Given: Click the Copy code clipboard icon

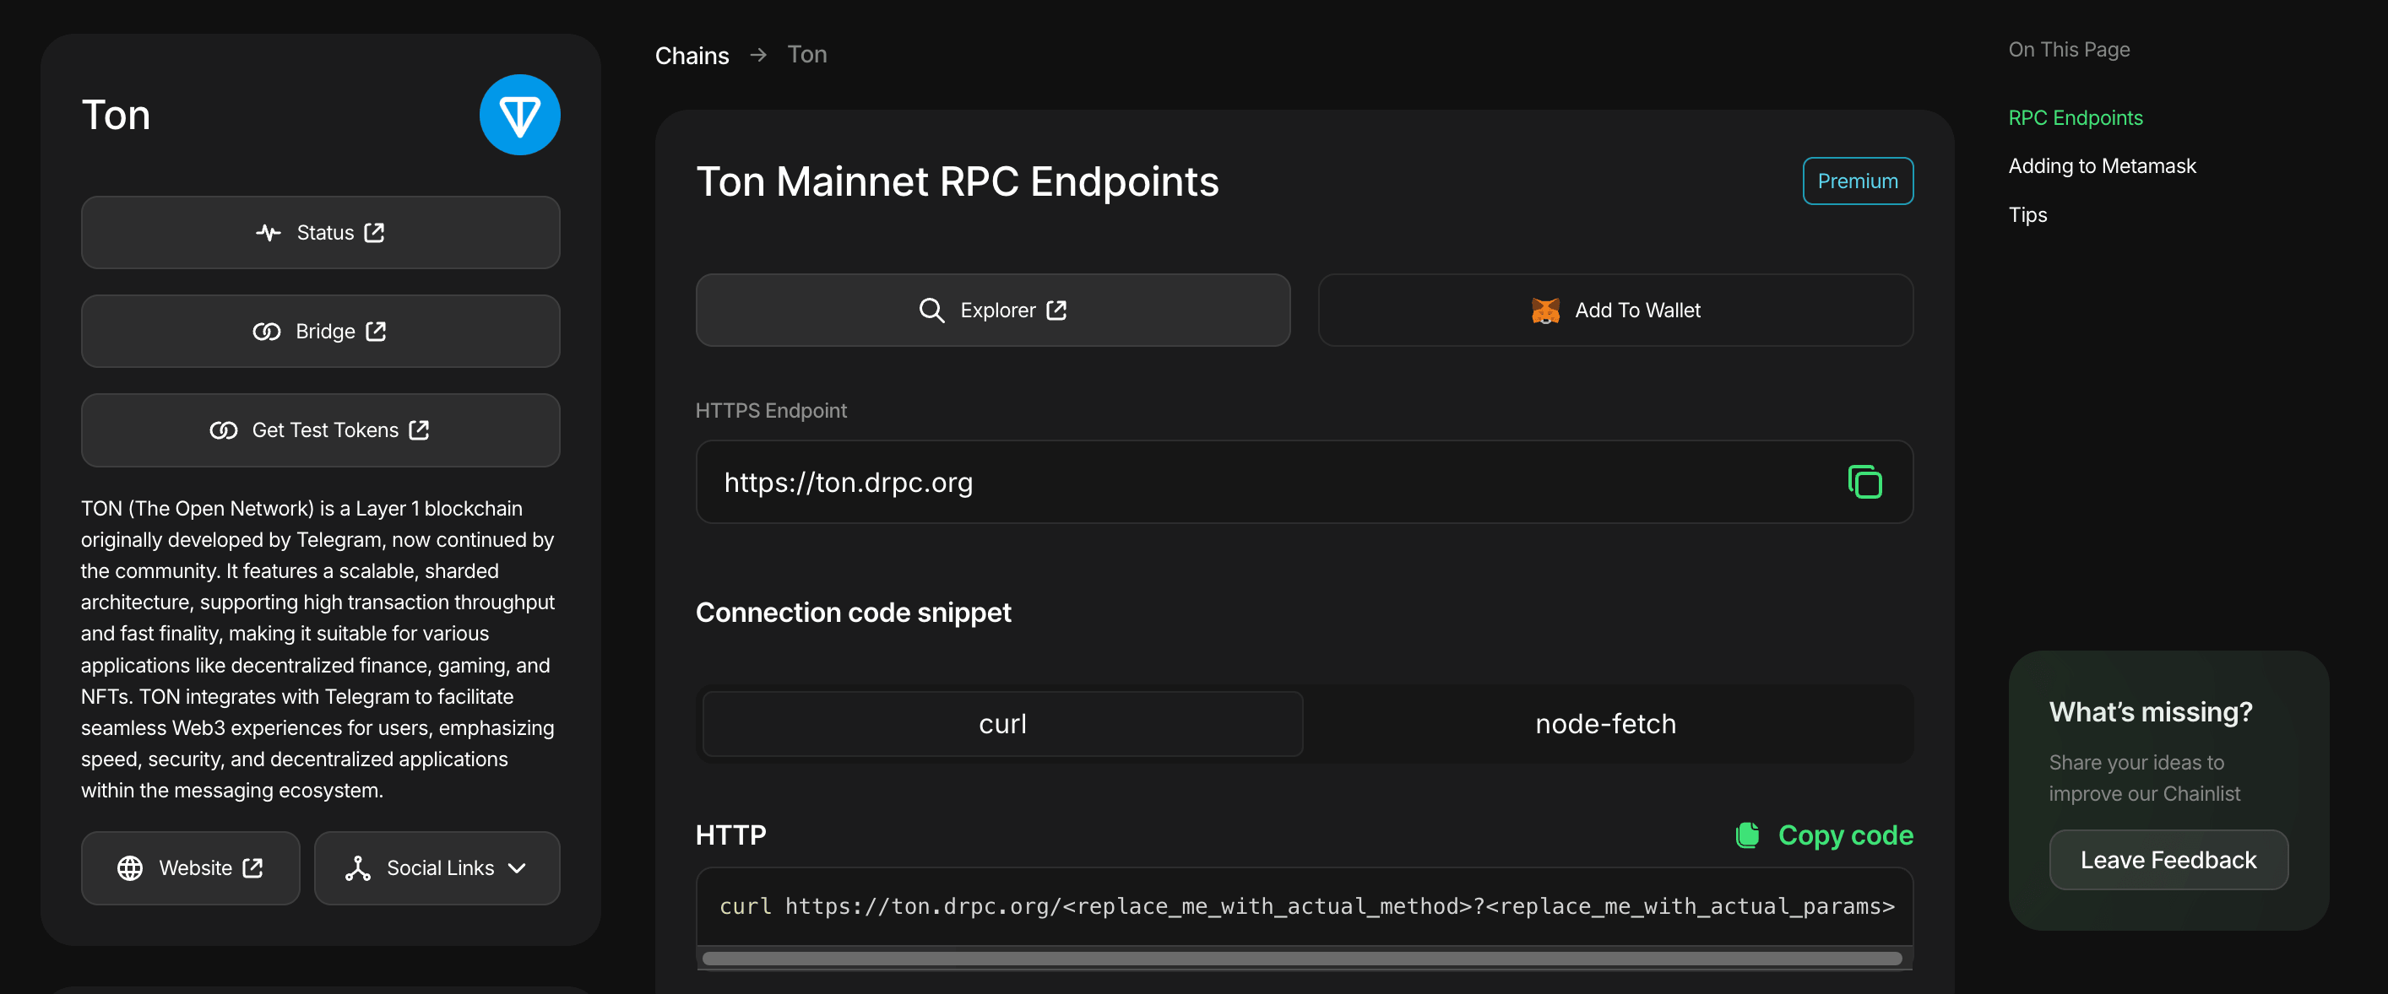Looking at the screenshot, I should [1747, 835].
